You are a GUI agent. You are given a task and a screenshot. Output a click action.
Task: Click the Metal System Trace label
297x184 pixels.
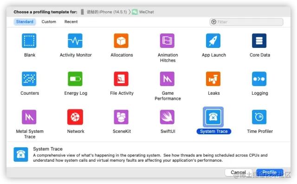(30, 134)
